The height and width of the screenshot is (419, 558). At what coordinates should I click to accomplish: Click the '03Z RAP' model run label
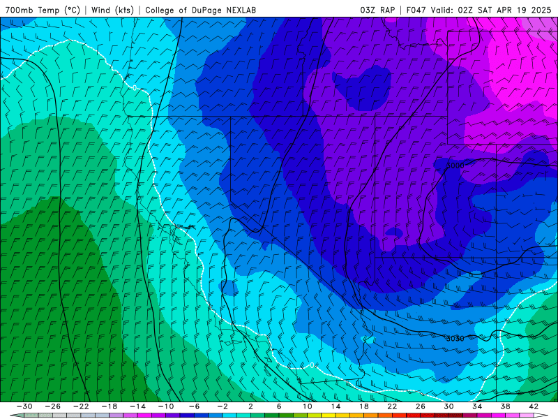tap(377, 10)
